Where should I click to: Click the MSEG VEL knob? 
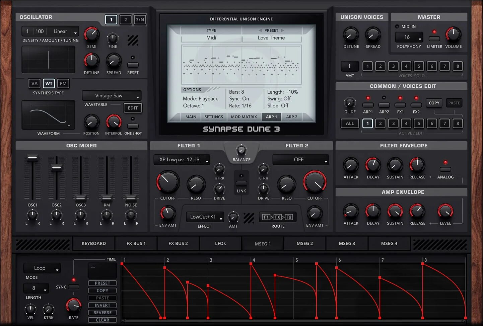point(30,309)
